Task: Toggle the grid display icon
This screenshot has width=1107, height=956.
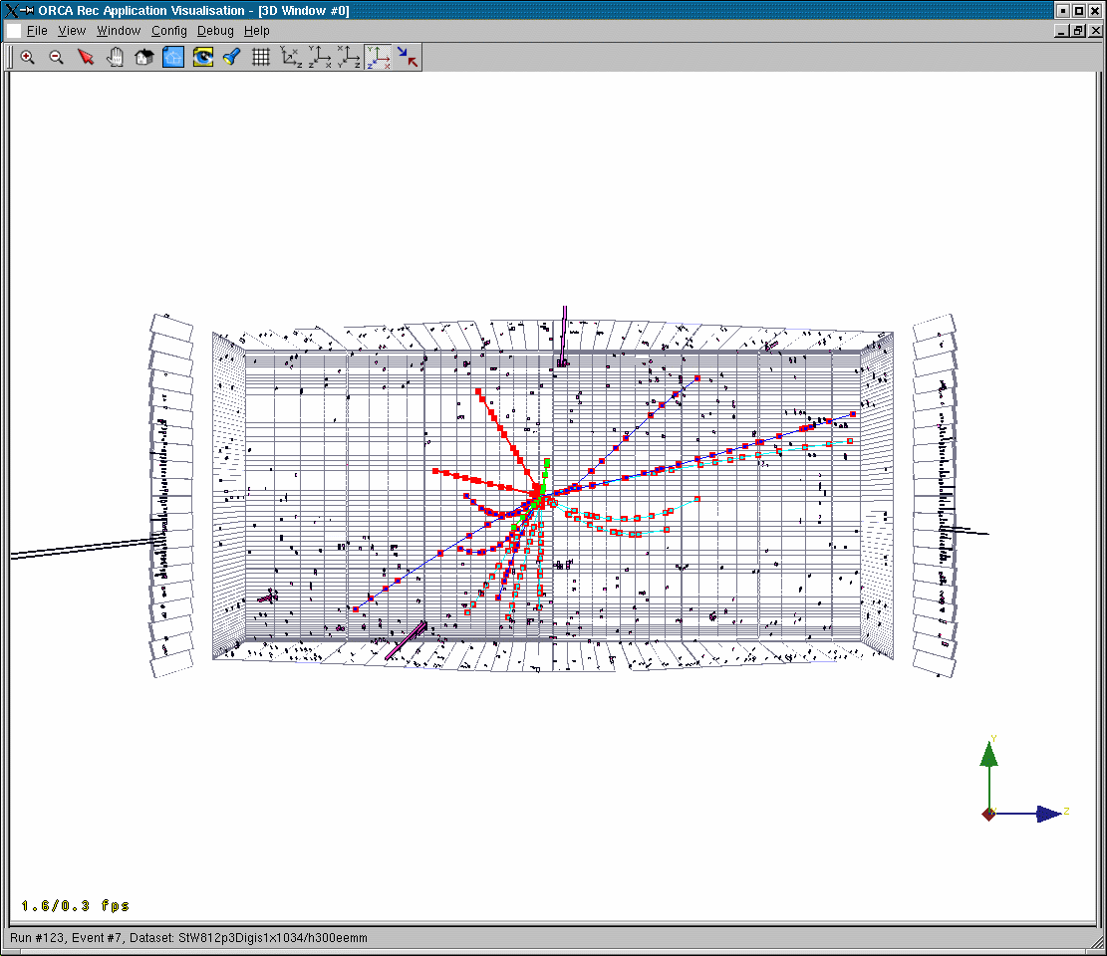Action: [x=261, y=57]
